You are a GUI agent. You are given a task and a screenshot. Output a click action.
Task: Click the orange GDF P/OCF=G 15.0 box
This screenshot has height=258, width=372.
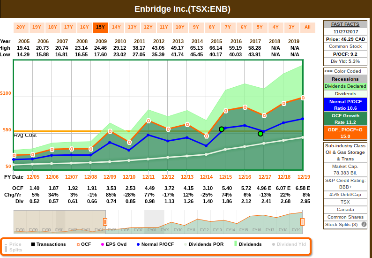345,133
